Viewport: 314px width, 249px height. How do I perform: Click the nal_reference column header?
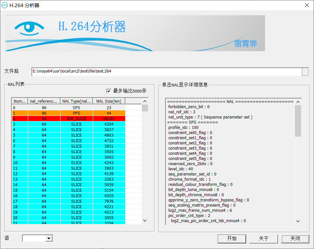pyautogui.click(x=43, y=101)
